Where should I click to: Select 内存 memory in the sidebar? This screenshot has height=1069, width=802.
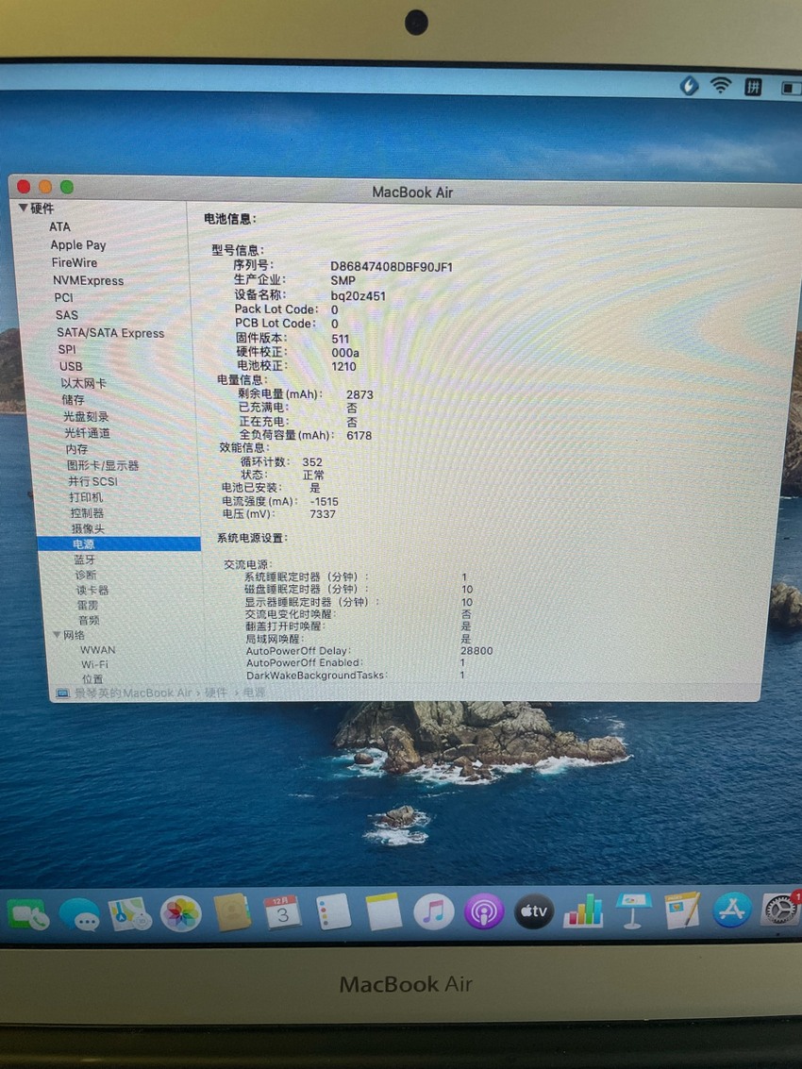click(x=76, y=448)
